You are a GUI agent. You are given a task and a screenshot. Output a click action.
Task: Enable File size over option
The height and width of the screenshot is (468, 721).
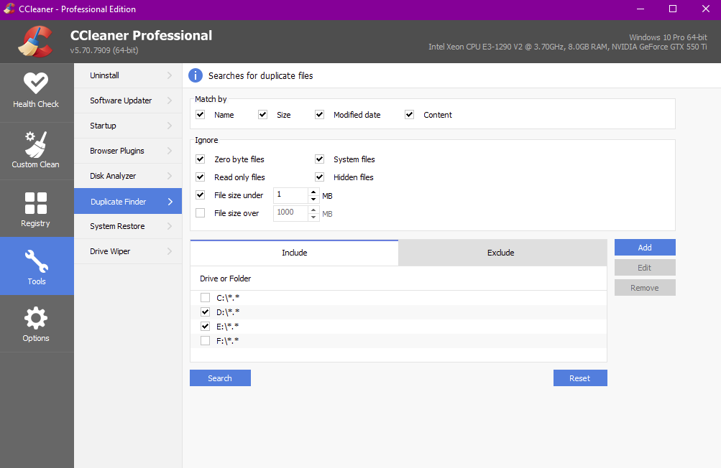coord(200,212)
